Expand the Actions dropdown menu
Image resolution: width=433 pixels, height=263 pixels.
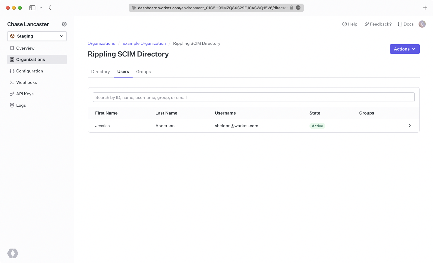(405, 49)
